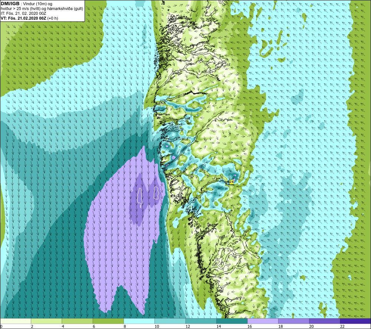Click the legend scale label 22
Viewport: 371px width, 329px height.
pos(342,327)
